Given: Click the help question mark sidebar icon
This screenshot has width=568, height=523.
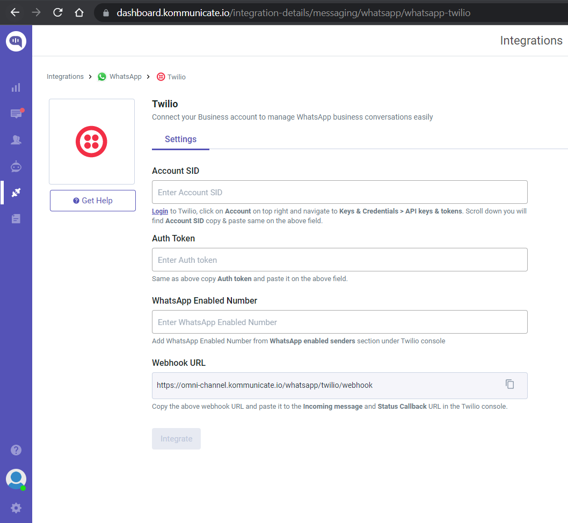Looking at the screenshot, I should click(16, 450).
